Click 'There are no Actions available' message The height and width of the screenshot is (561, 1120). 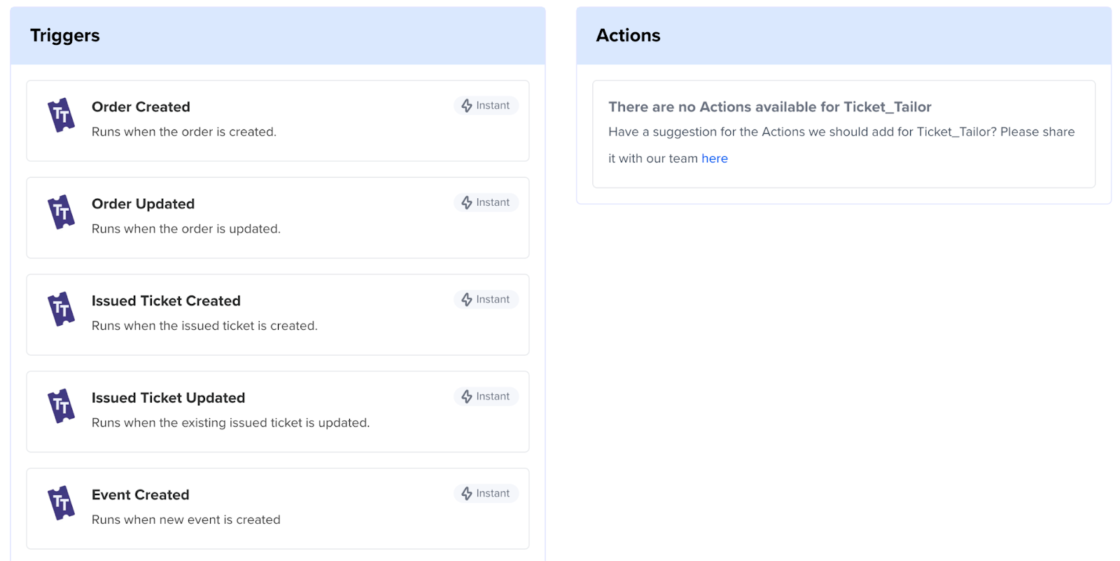click(x=770, y=106)
